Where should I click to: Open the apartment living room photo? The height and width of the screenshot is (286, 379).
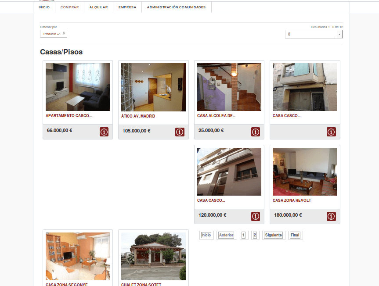point(78,87)
